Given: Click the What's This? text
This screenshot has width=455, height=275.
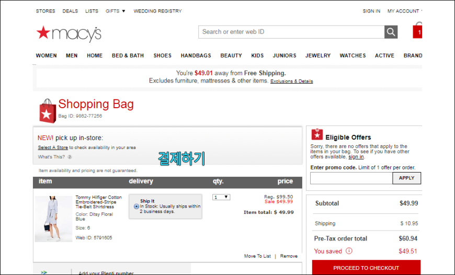Looking at the screenshot, I should click(51, 157).
